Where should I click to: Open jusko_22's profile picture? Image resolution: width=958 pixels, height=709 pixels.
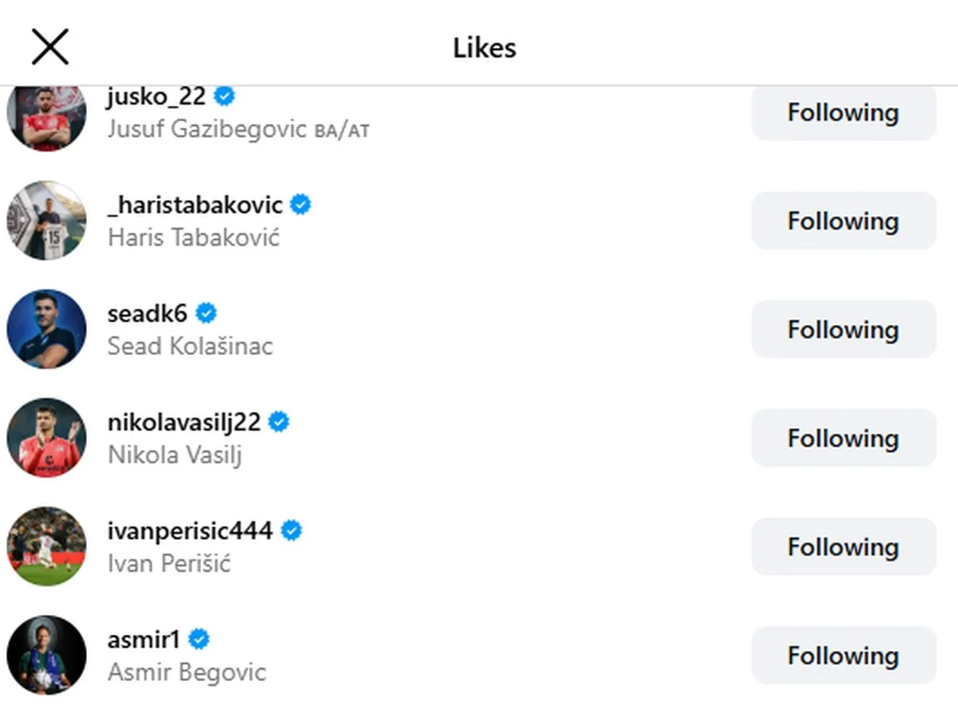(x=46, y=118)
